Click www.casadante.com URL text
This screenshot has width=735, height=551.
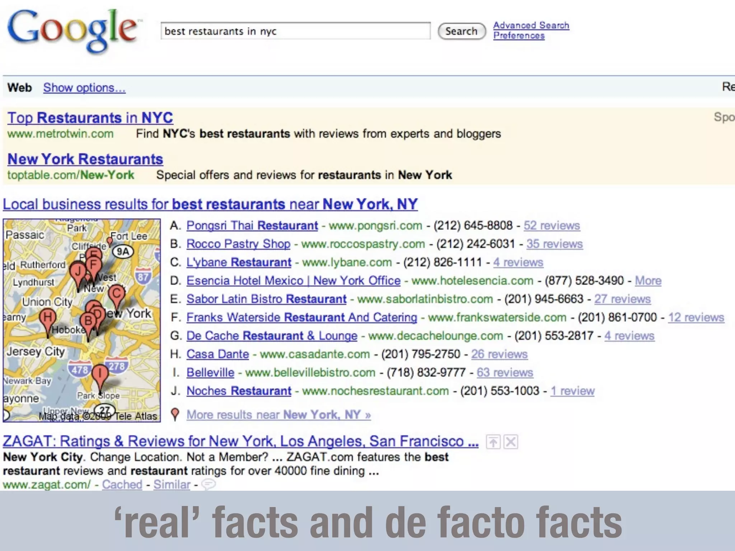(x=315, y=354)
